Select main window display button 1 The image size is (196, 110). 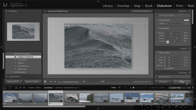click(4, 88)
